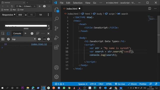Split the editor to the right

click(149, 8)
